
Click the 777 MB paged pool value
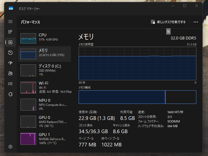[x=88, y=145]
